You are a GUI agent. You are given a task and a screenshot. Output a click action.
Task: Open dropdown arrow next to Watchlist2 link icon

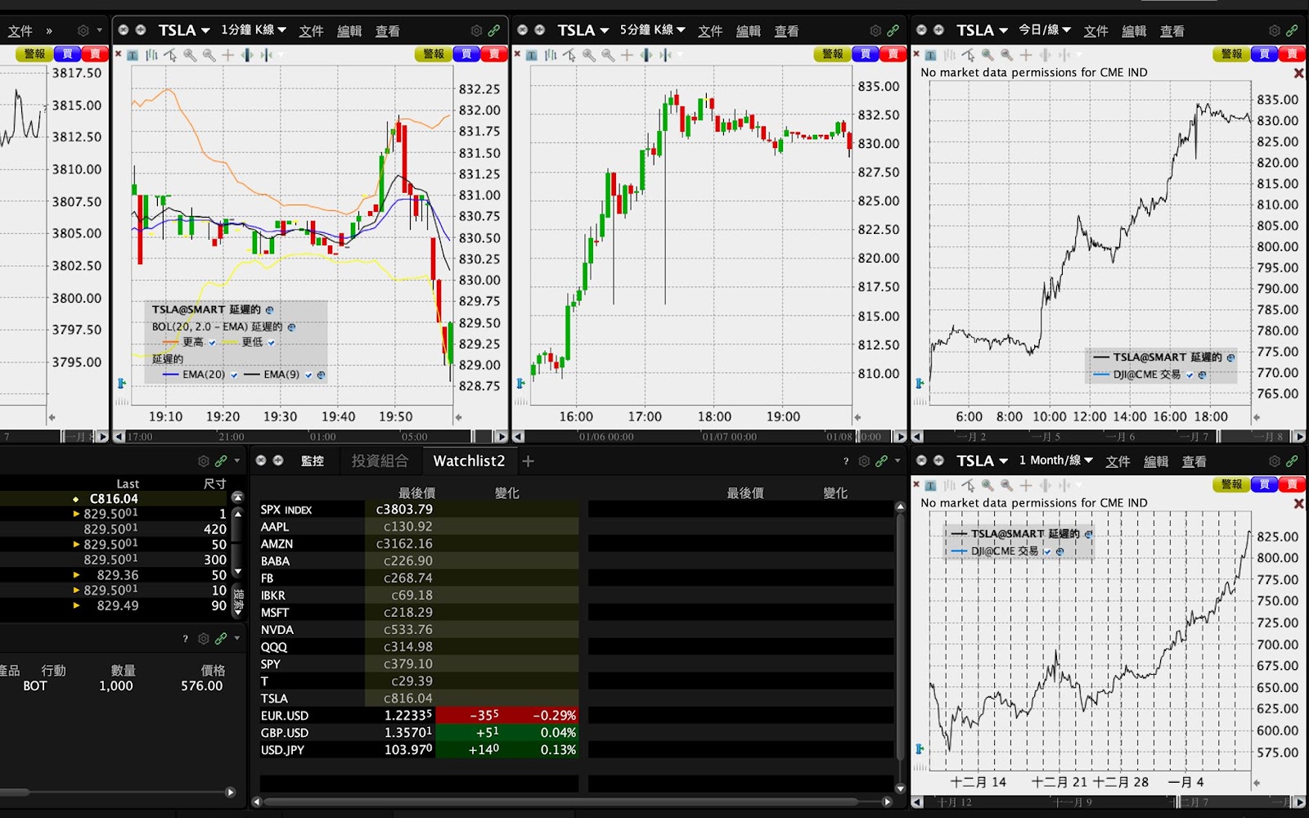897,461
